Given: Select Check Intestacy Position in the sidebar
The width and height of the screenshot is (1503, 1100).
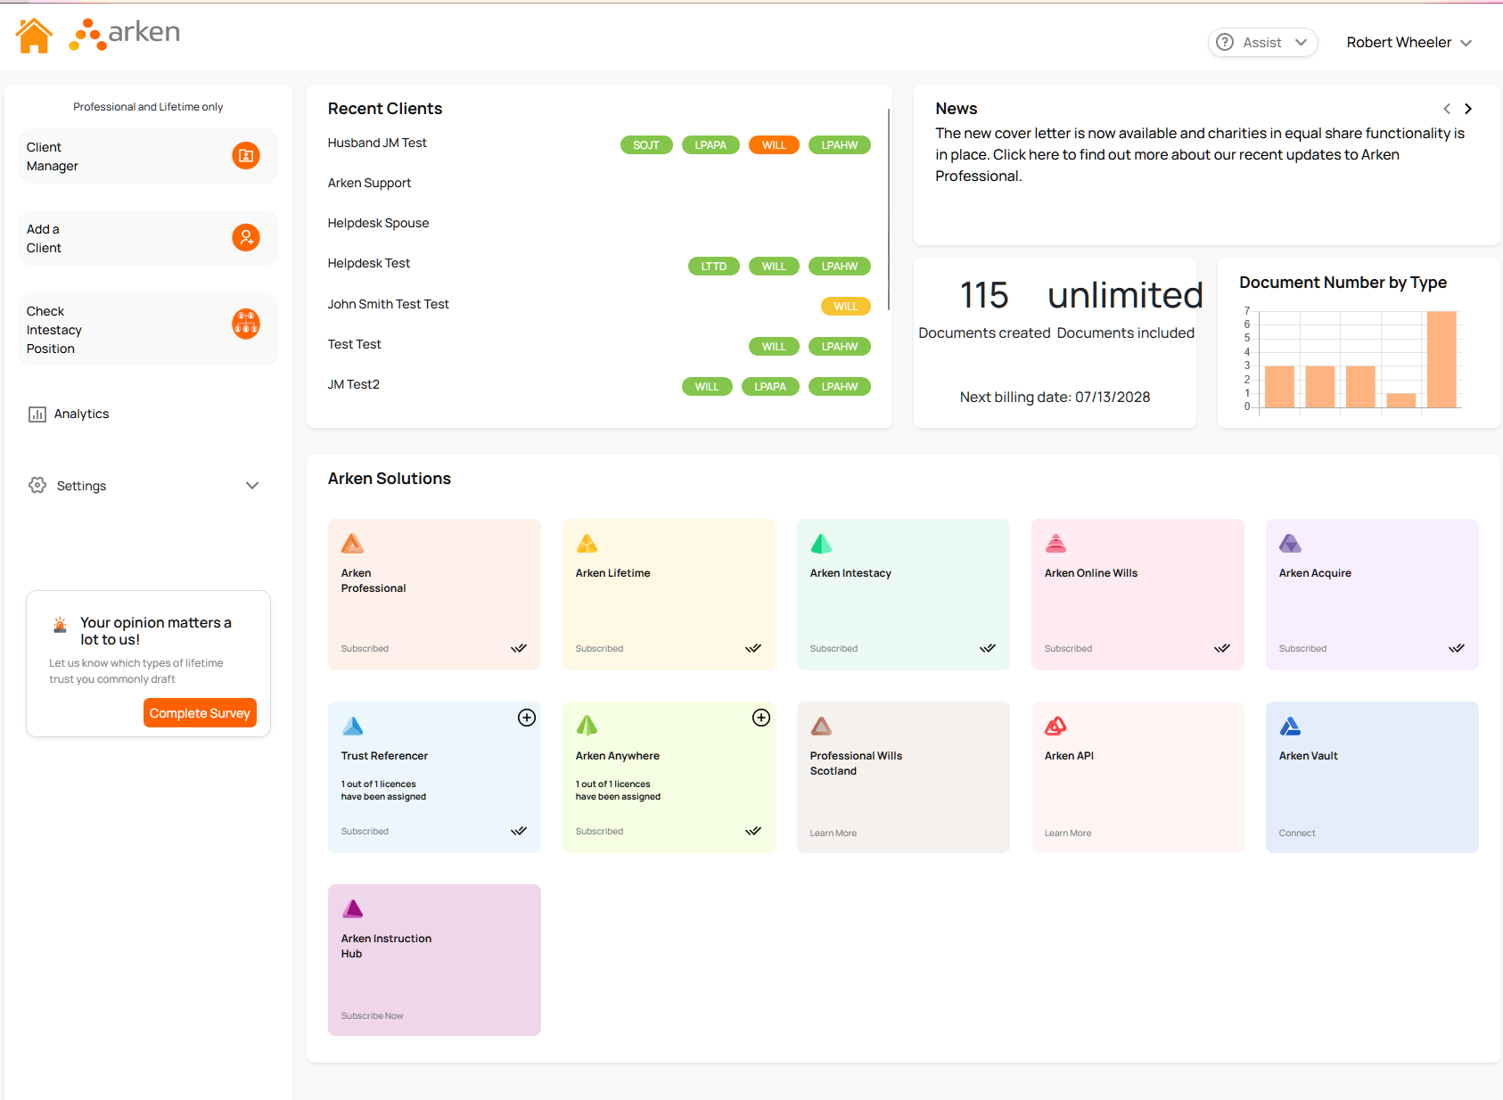Looking at the screenshot, I should pos(148,329).
